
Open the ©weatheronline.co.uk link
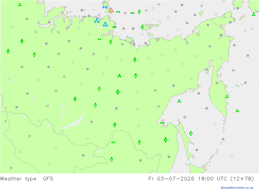(x=237, y=188)
